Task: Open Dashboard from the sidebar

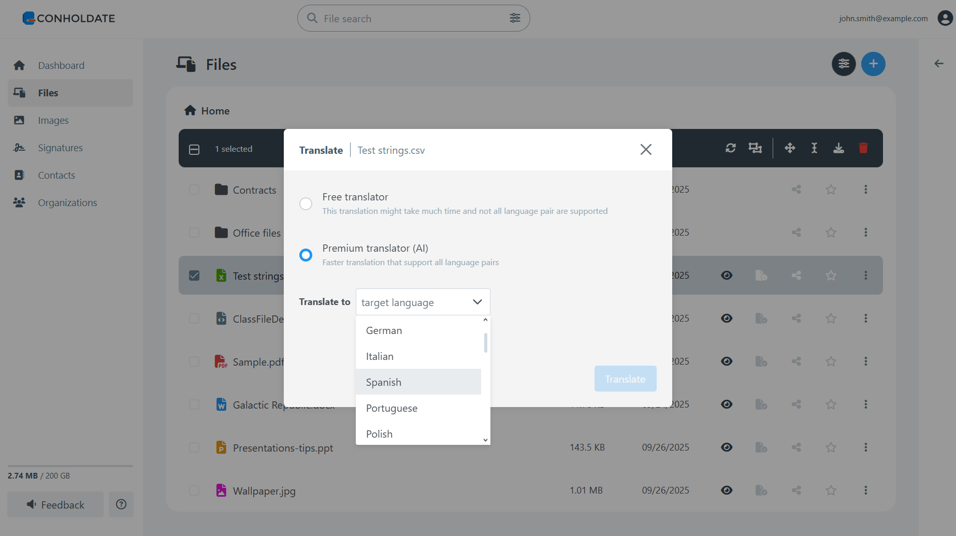Action: [61, 65]
